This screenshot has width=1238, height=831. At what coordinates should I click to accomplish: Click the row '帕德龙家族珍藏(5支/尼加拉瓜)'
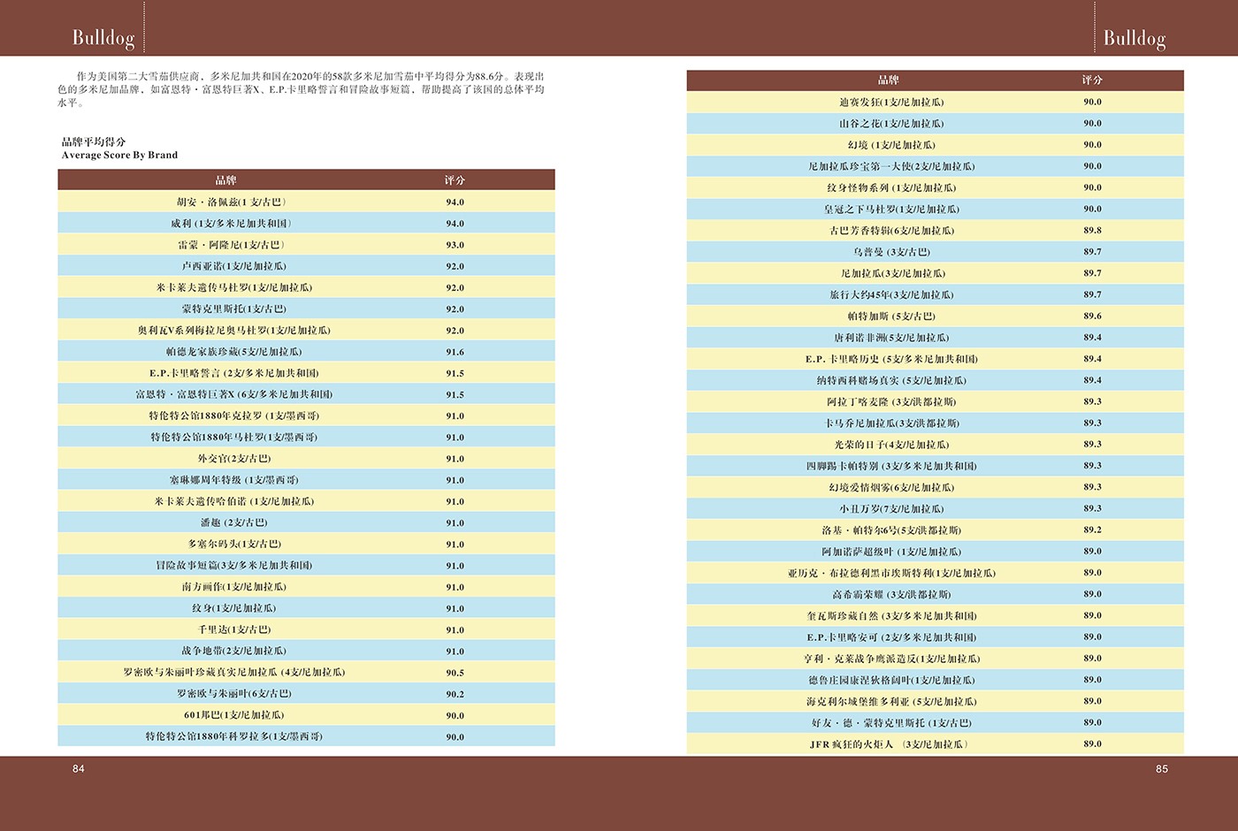click(306, 351)
